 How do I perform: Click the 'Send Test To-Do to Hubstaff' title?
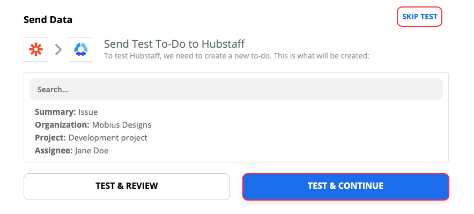(174, 44)
